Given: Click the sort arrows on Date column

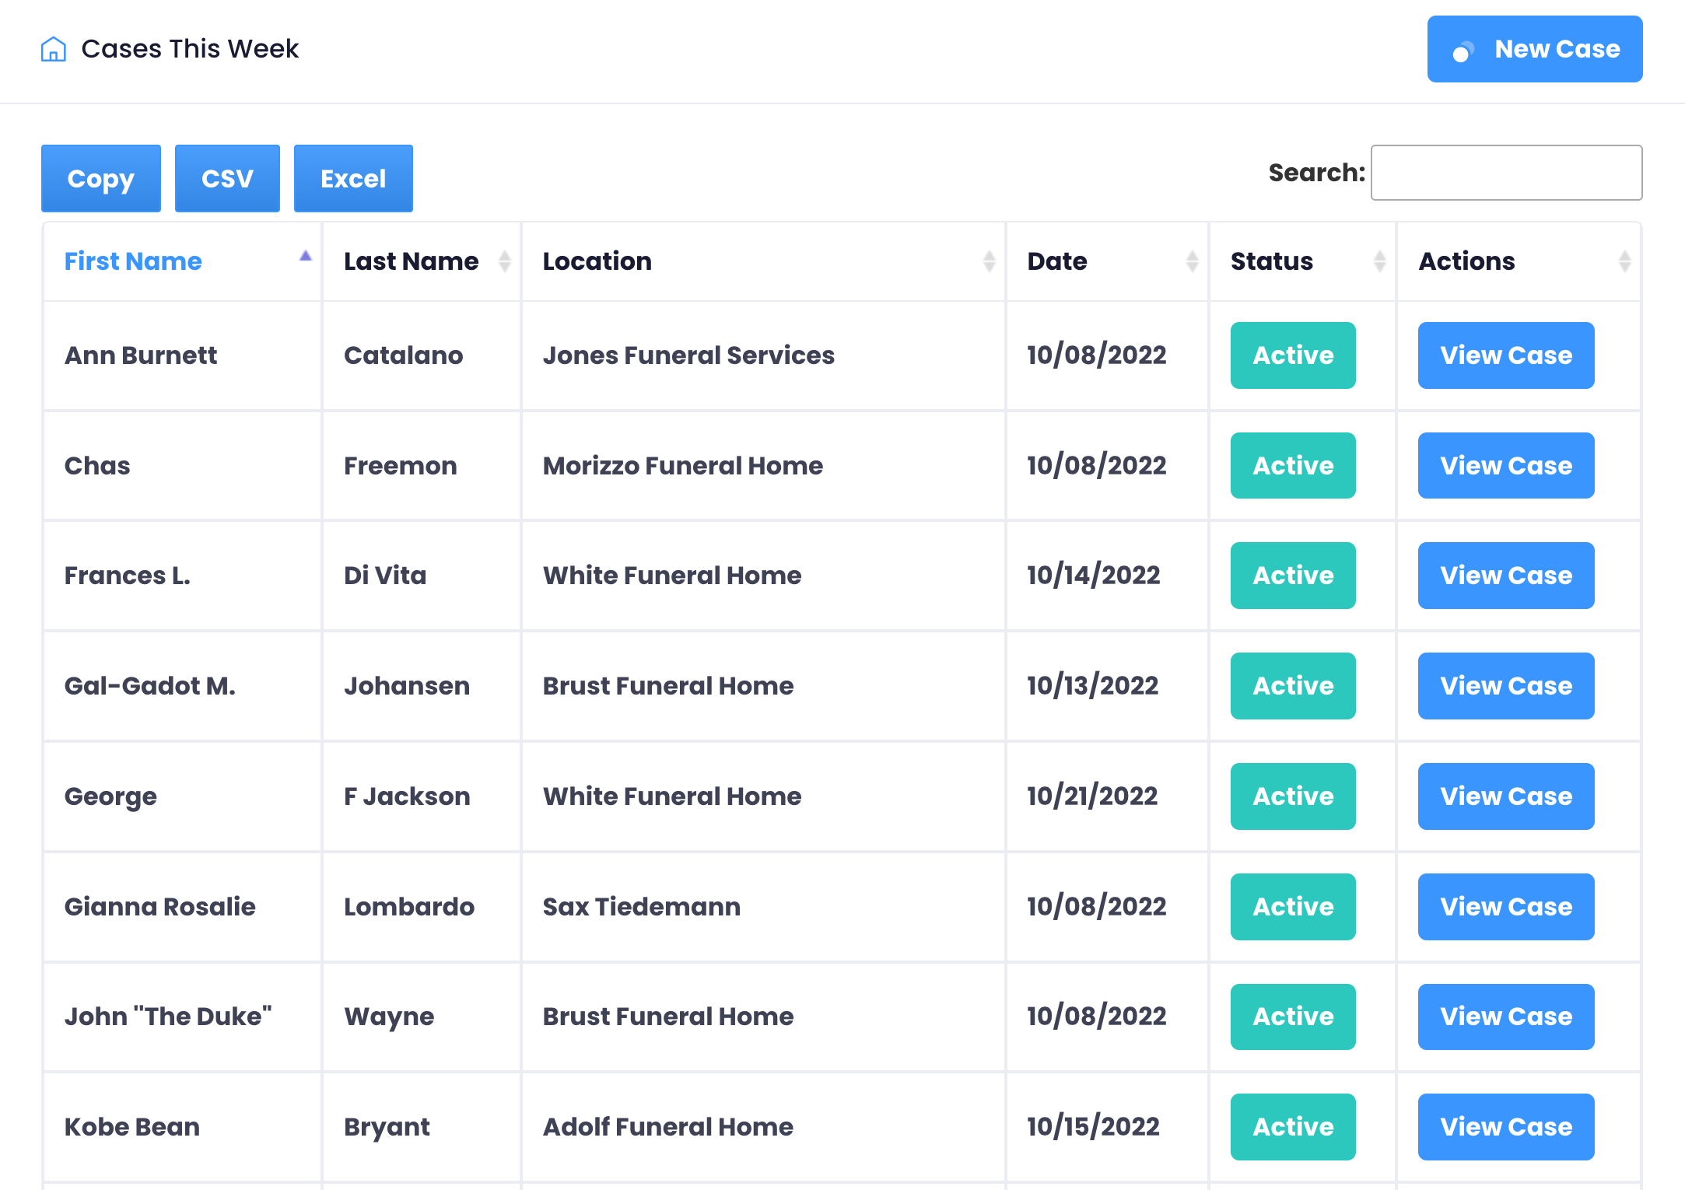Looking at the screenshot, I should tap(1192, 261).
